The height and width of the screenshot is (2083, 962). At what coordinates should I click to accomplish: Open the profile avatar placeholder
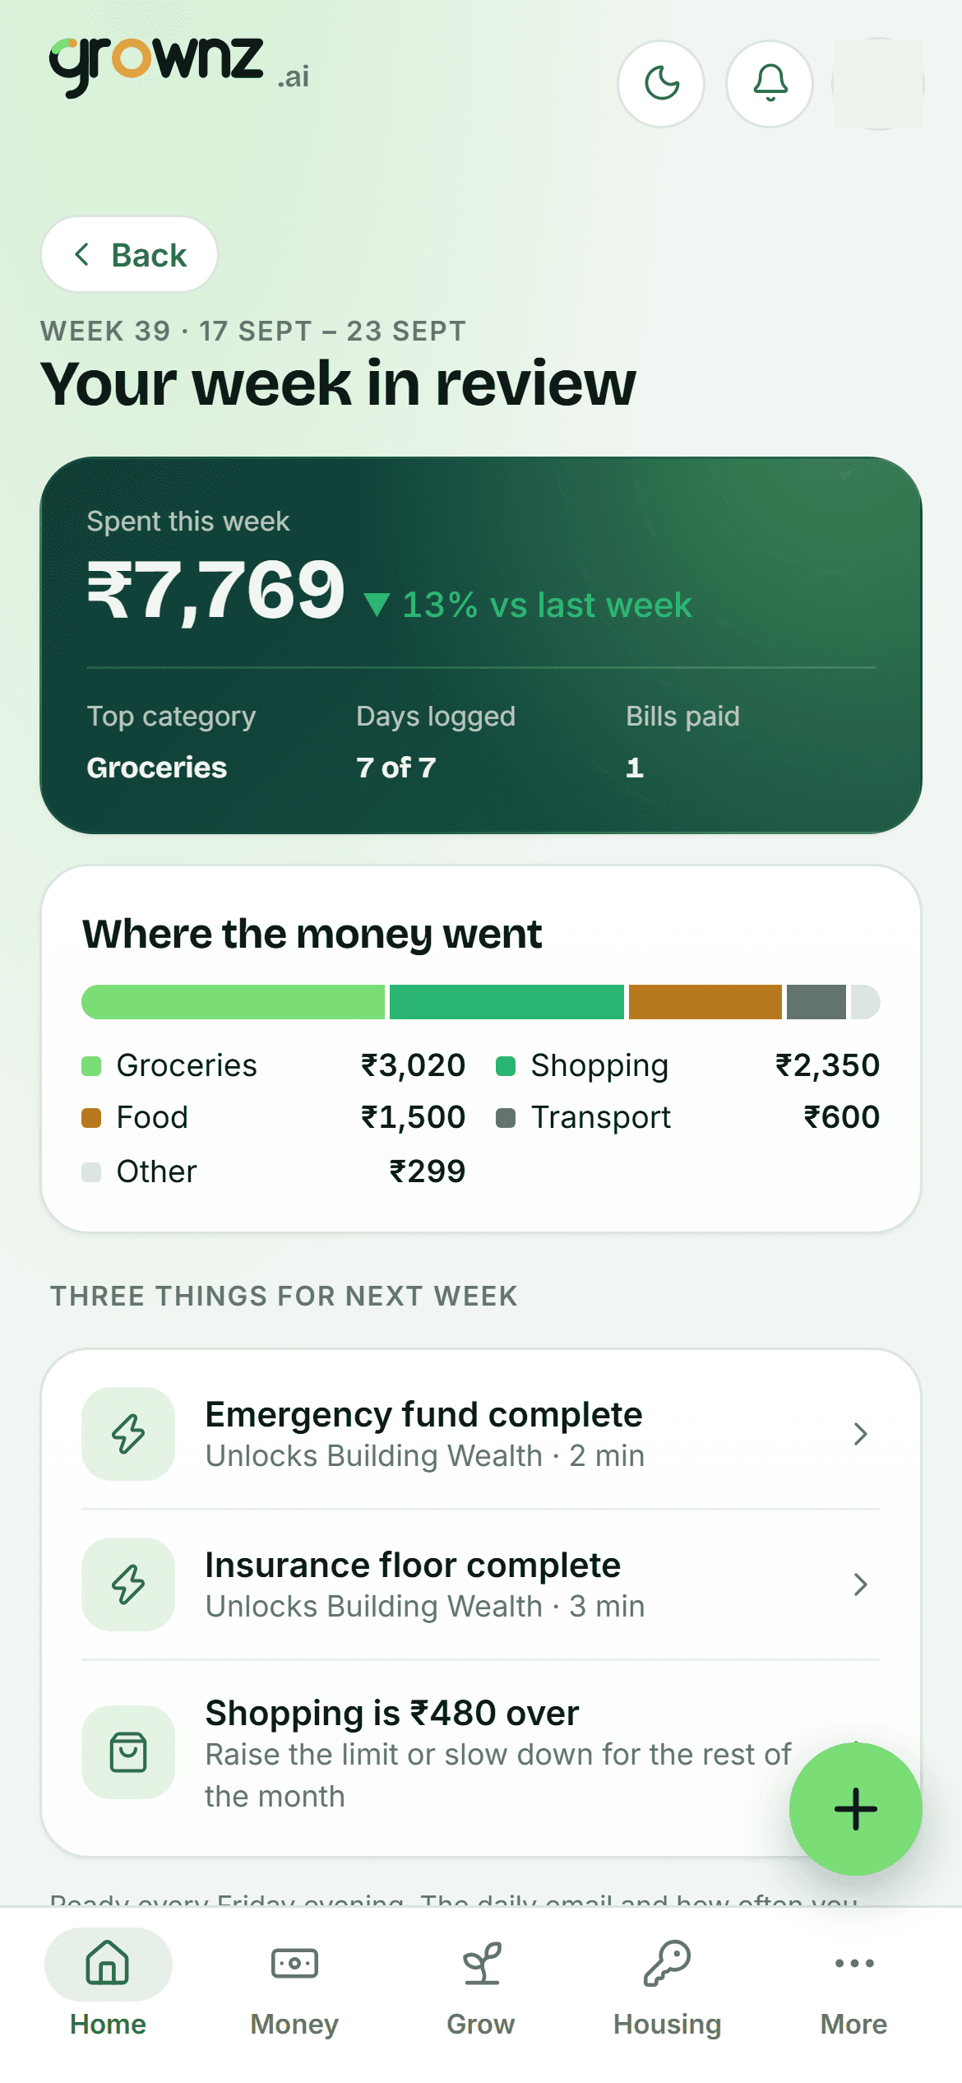click(877, 84)
